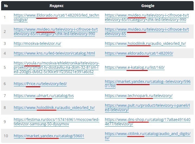Select row number 10 cell
Image resolution: width=195 pixels, height=144 pixels.
tap(6, 136)
